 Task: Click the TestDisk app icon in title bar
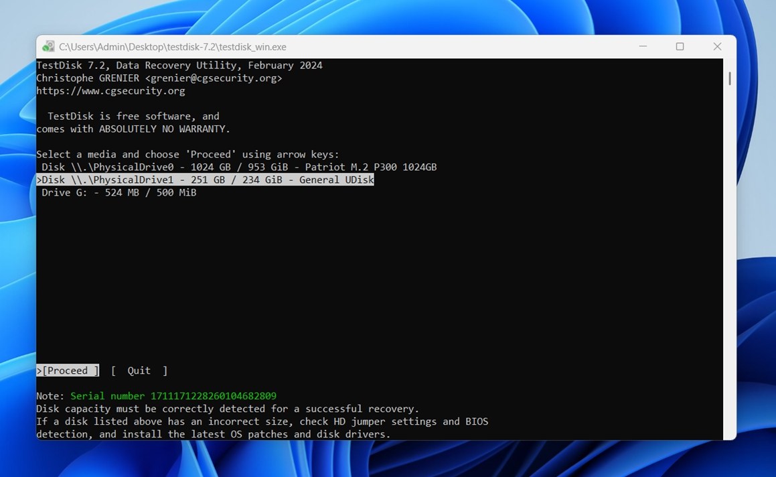pyautogui.click(x=48, y=46)
